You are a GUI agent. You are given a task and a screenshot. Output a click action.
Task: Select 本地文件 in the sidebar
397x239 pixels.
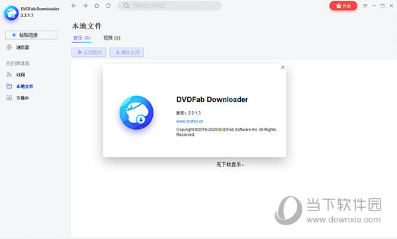24,87
